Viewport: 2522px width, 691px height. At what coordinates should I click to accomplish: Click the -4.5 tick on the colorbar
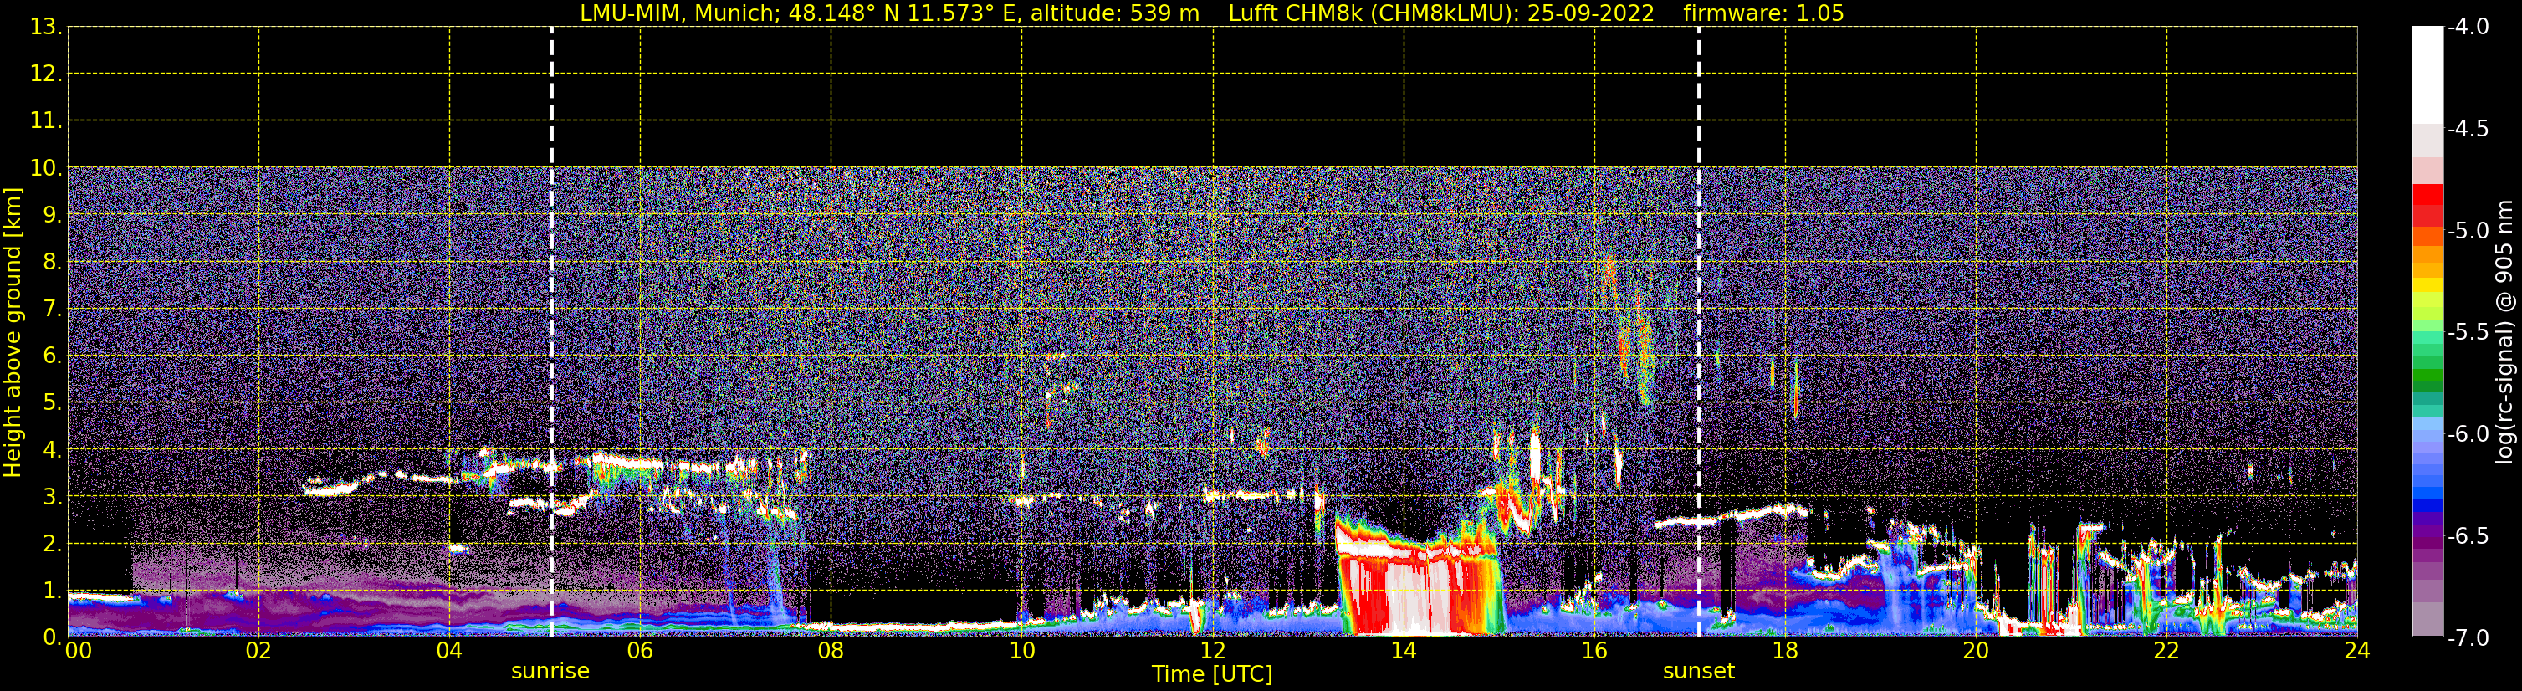tap(2467, 129)
